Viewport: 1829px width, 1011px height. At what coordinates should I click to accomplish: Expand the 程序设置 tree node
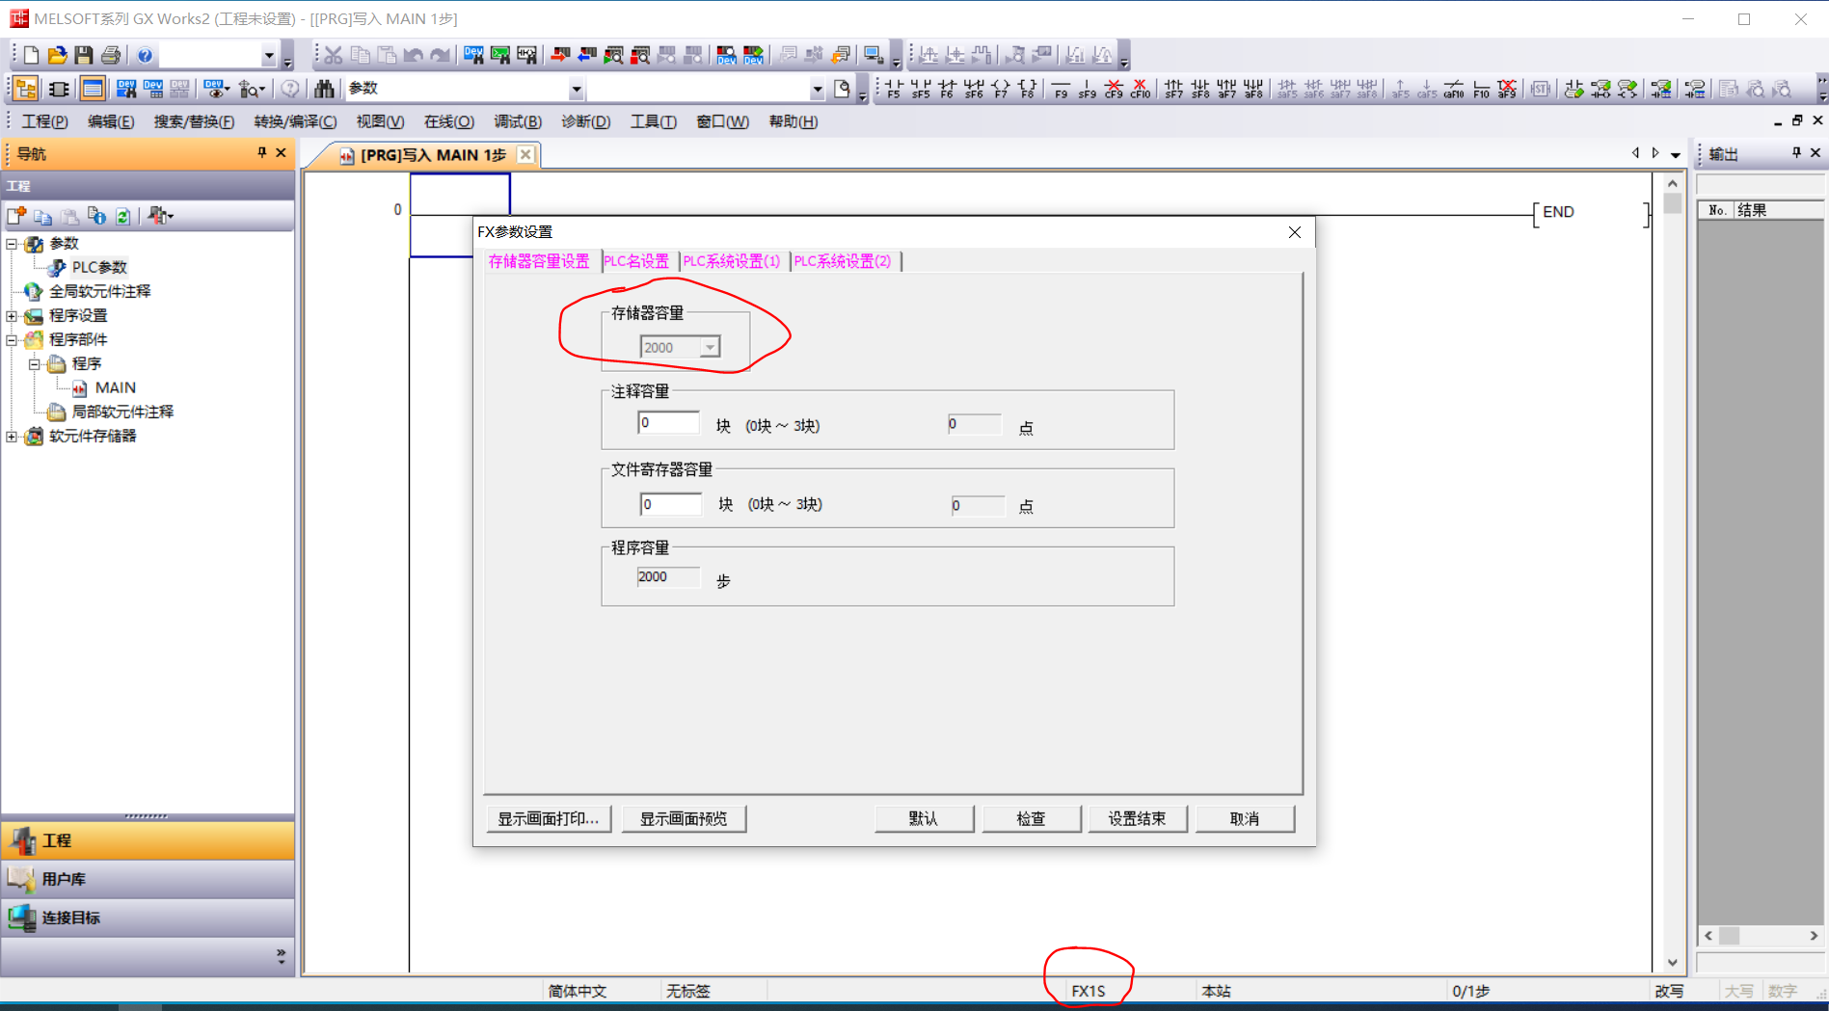click(x=12, y=316)
